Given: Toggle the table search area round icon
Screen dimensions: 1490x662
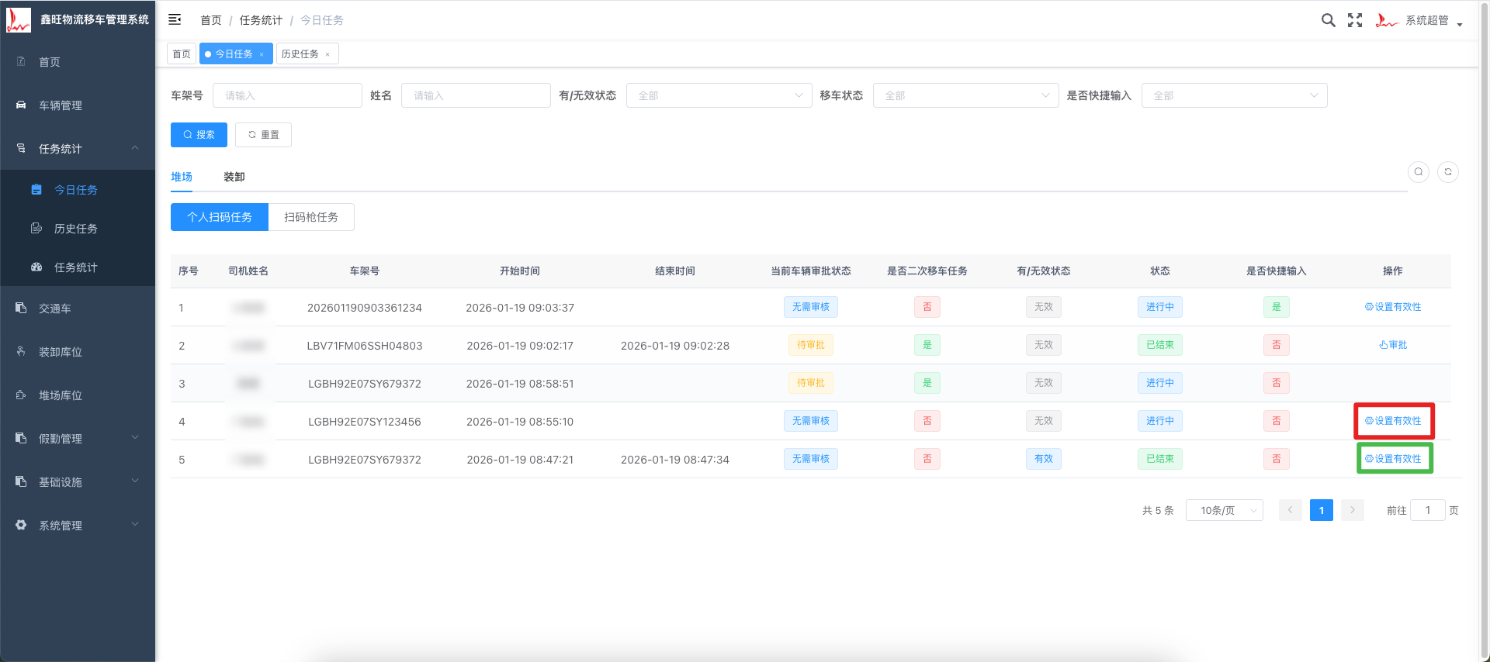Looking at the screenshot, I should click(x=1419, y=172).
